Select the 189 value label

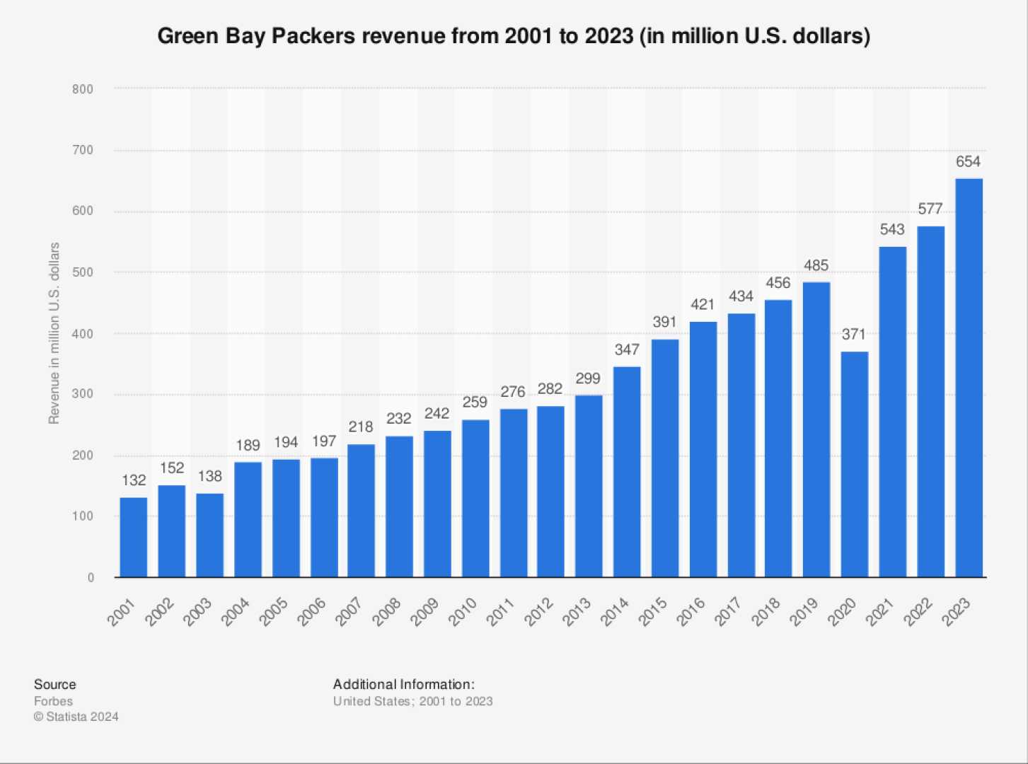pyautogui.click(x=248, y=445)
